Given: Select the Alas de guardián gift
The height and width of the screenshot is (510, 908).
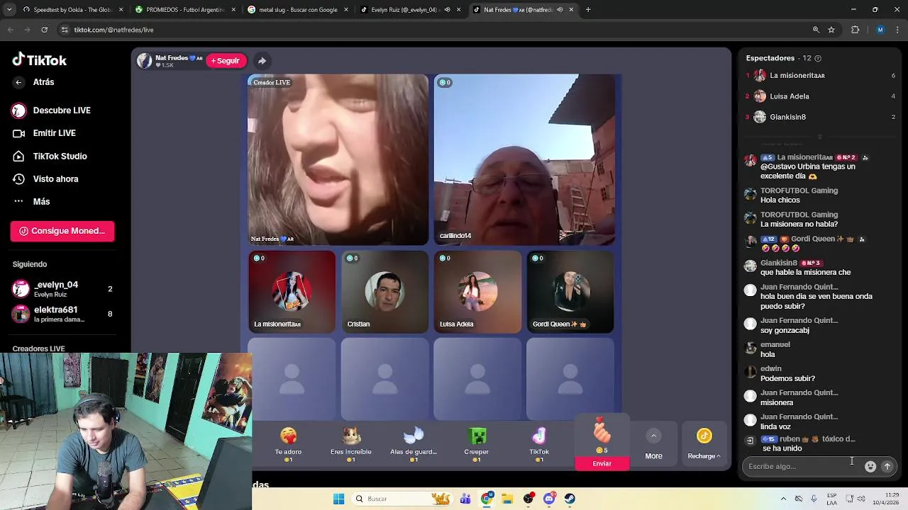Looking at the screenshot, I should click(x=414, y=444).
